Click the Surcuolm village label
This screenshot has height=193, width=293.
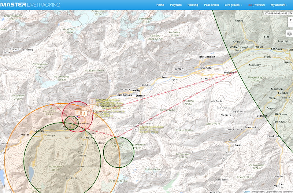255,65
